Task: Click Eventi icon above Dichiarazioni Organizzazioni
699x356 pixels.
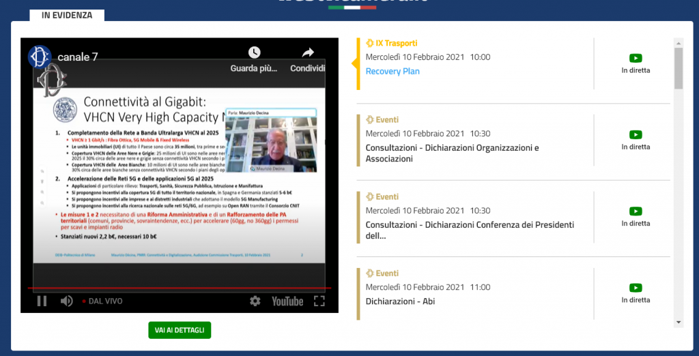Action: [369, 120]
